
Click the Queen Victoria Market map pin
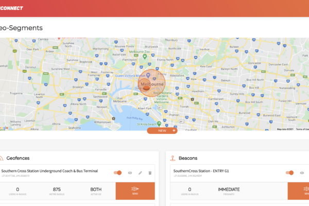(x=148, y=75)
